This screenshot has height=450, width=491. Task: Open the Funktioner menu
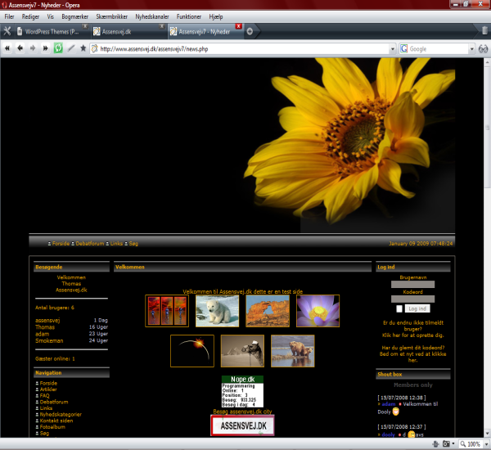tap(188, 16)
